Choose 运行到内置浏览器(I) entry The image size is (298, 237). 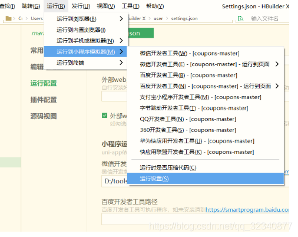tap(86, 30)
